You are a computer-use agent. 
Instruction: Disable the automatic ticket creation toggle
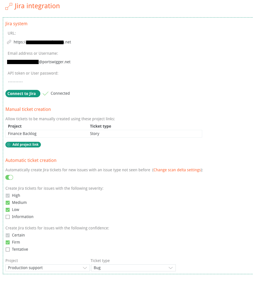9,178
